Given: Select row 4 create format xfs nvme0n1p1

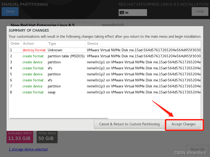Looking at the screenshot, I should point(105,68).
